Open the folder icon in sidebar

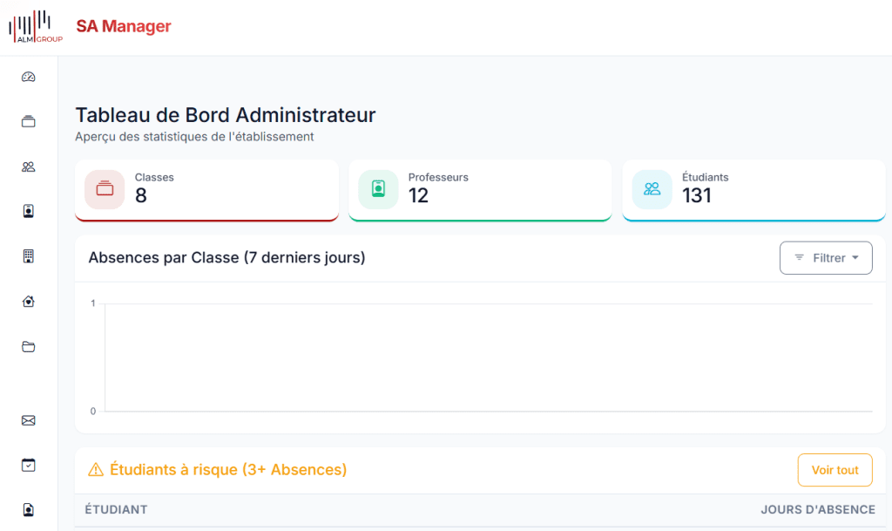[x=29, y=347]
